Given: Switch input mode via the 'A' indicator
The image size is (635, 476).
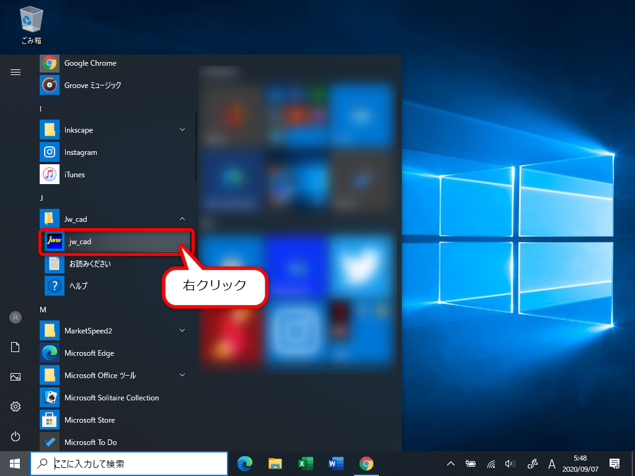Looking at the screenshot, I should click(551, 464).
